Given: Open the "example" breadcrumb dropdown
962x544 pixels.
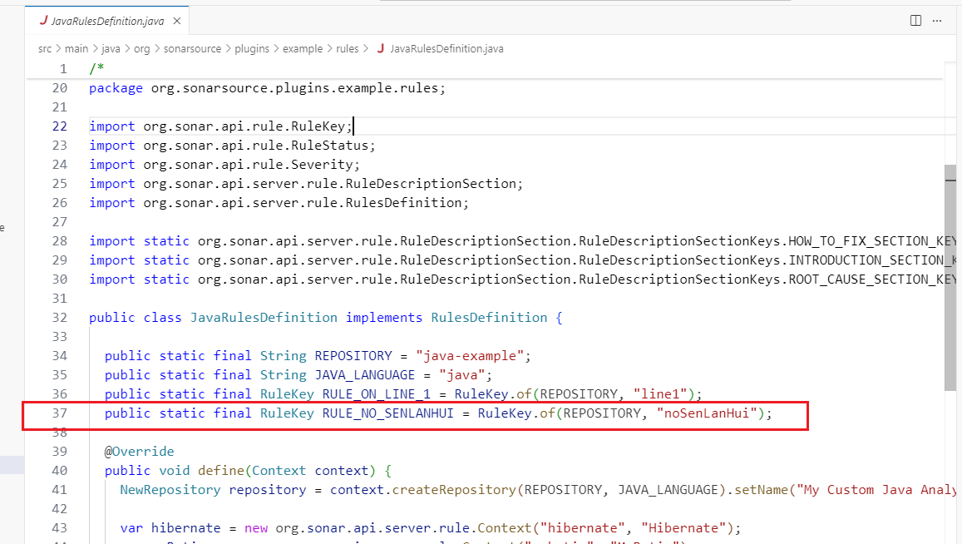Looking at the screenshot, I should [303, 48].
